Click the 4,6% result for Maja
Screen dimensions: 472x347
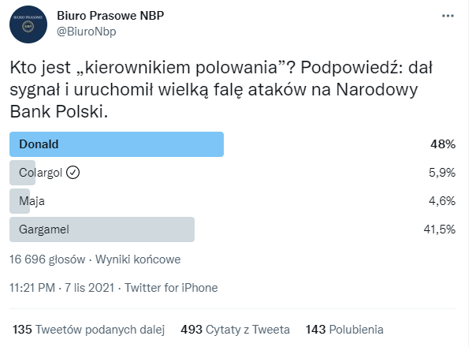(x=442, y=201)
